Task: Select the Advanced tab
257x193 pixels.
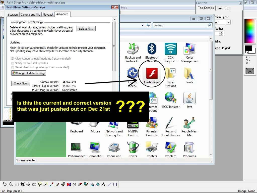Action: [x=62, y=14]
